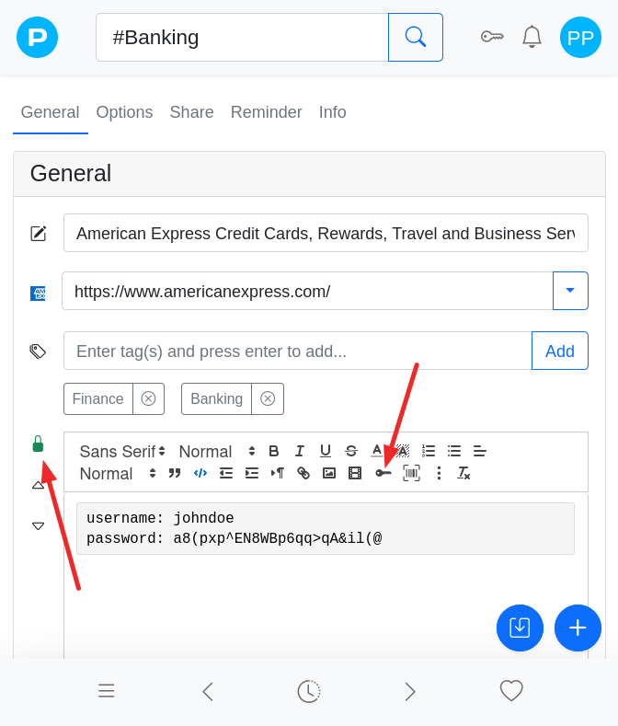Open the text alignment dropdown
Viewport: 618px width, 726px height.
click(480, 451)
